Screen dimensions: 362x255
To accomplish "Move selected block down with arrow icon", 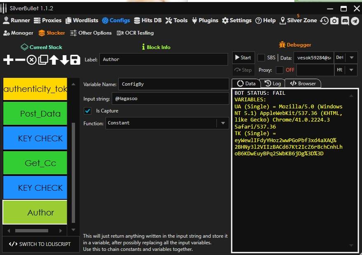I will pyautogui.click(x=64, y=60).
